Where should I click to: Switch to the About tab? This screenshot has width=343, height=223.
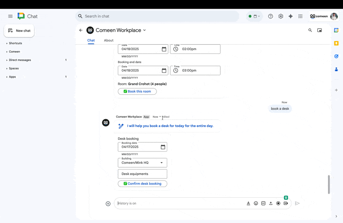[x=108, y=40]
